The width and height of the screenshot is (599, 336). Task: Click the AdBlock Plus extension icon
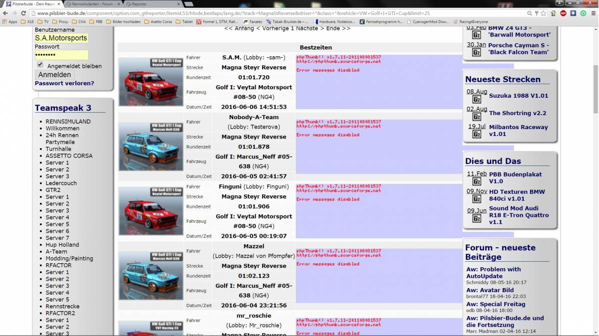[x=563, y=13]
